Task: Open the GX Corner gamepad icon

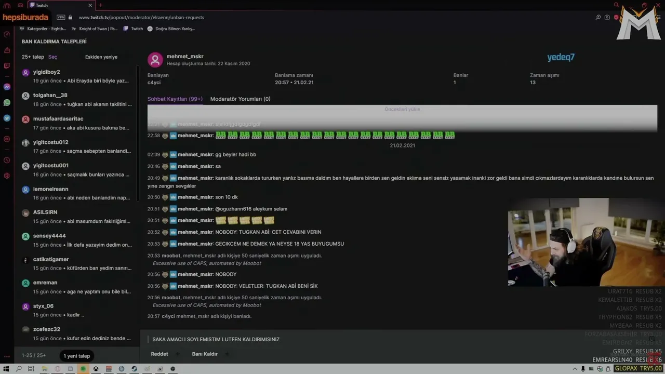Action: (20, 5)
